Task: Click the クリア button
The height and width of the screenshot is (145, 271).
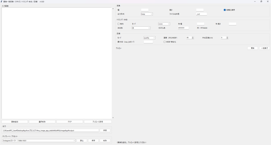Action: tap(70, 122)
